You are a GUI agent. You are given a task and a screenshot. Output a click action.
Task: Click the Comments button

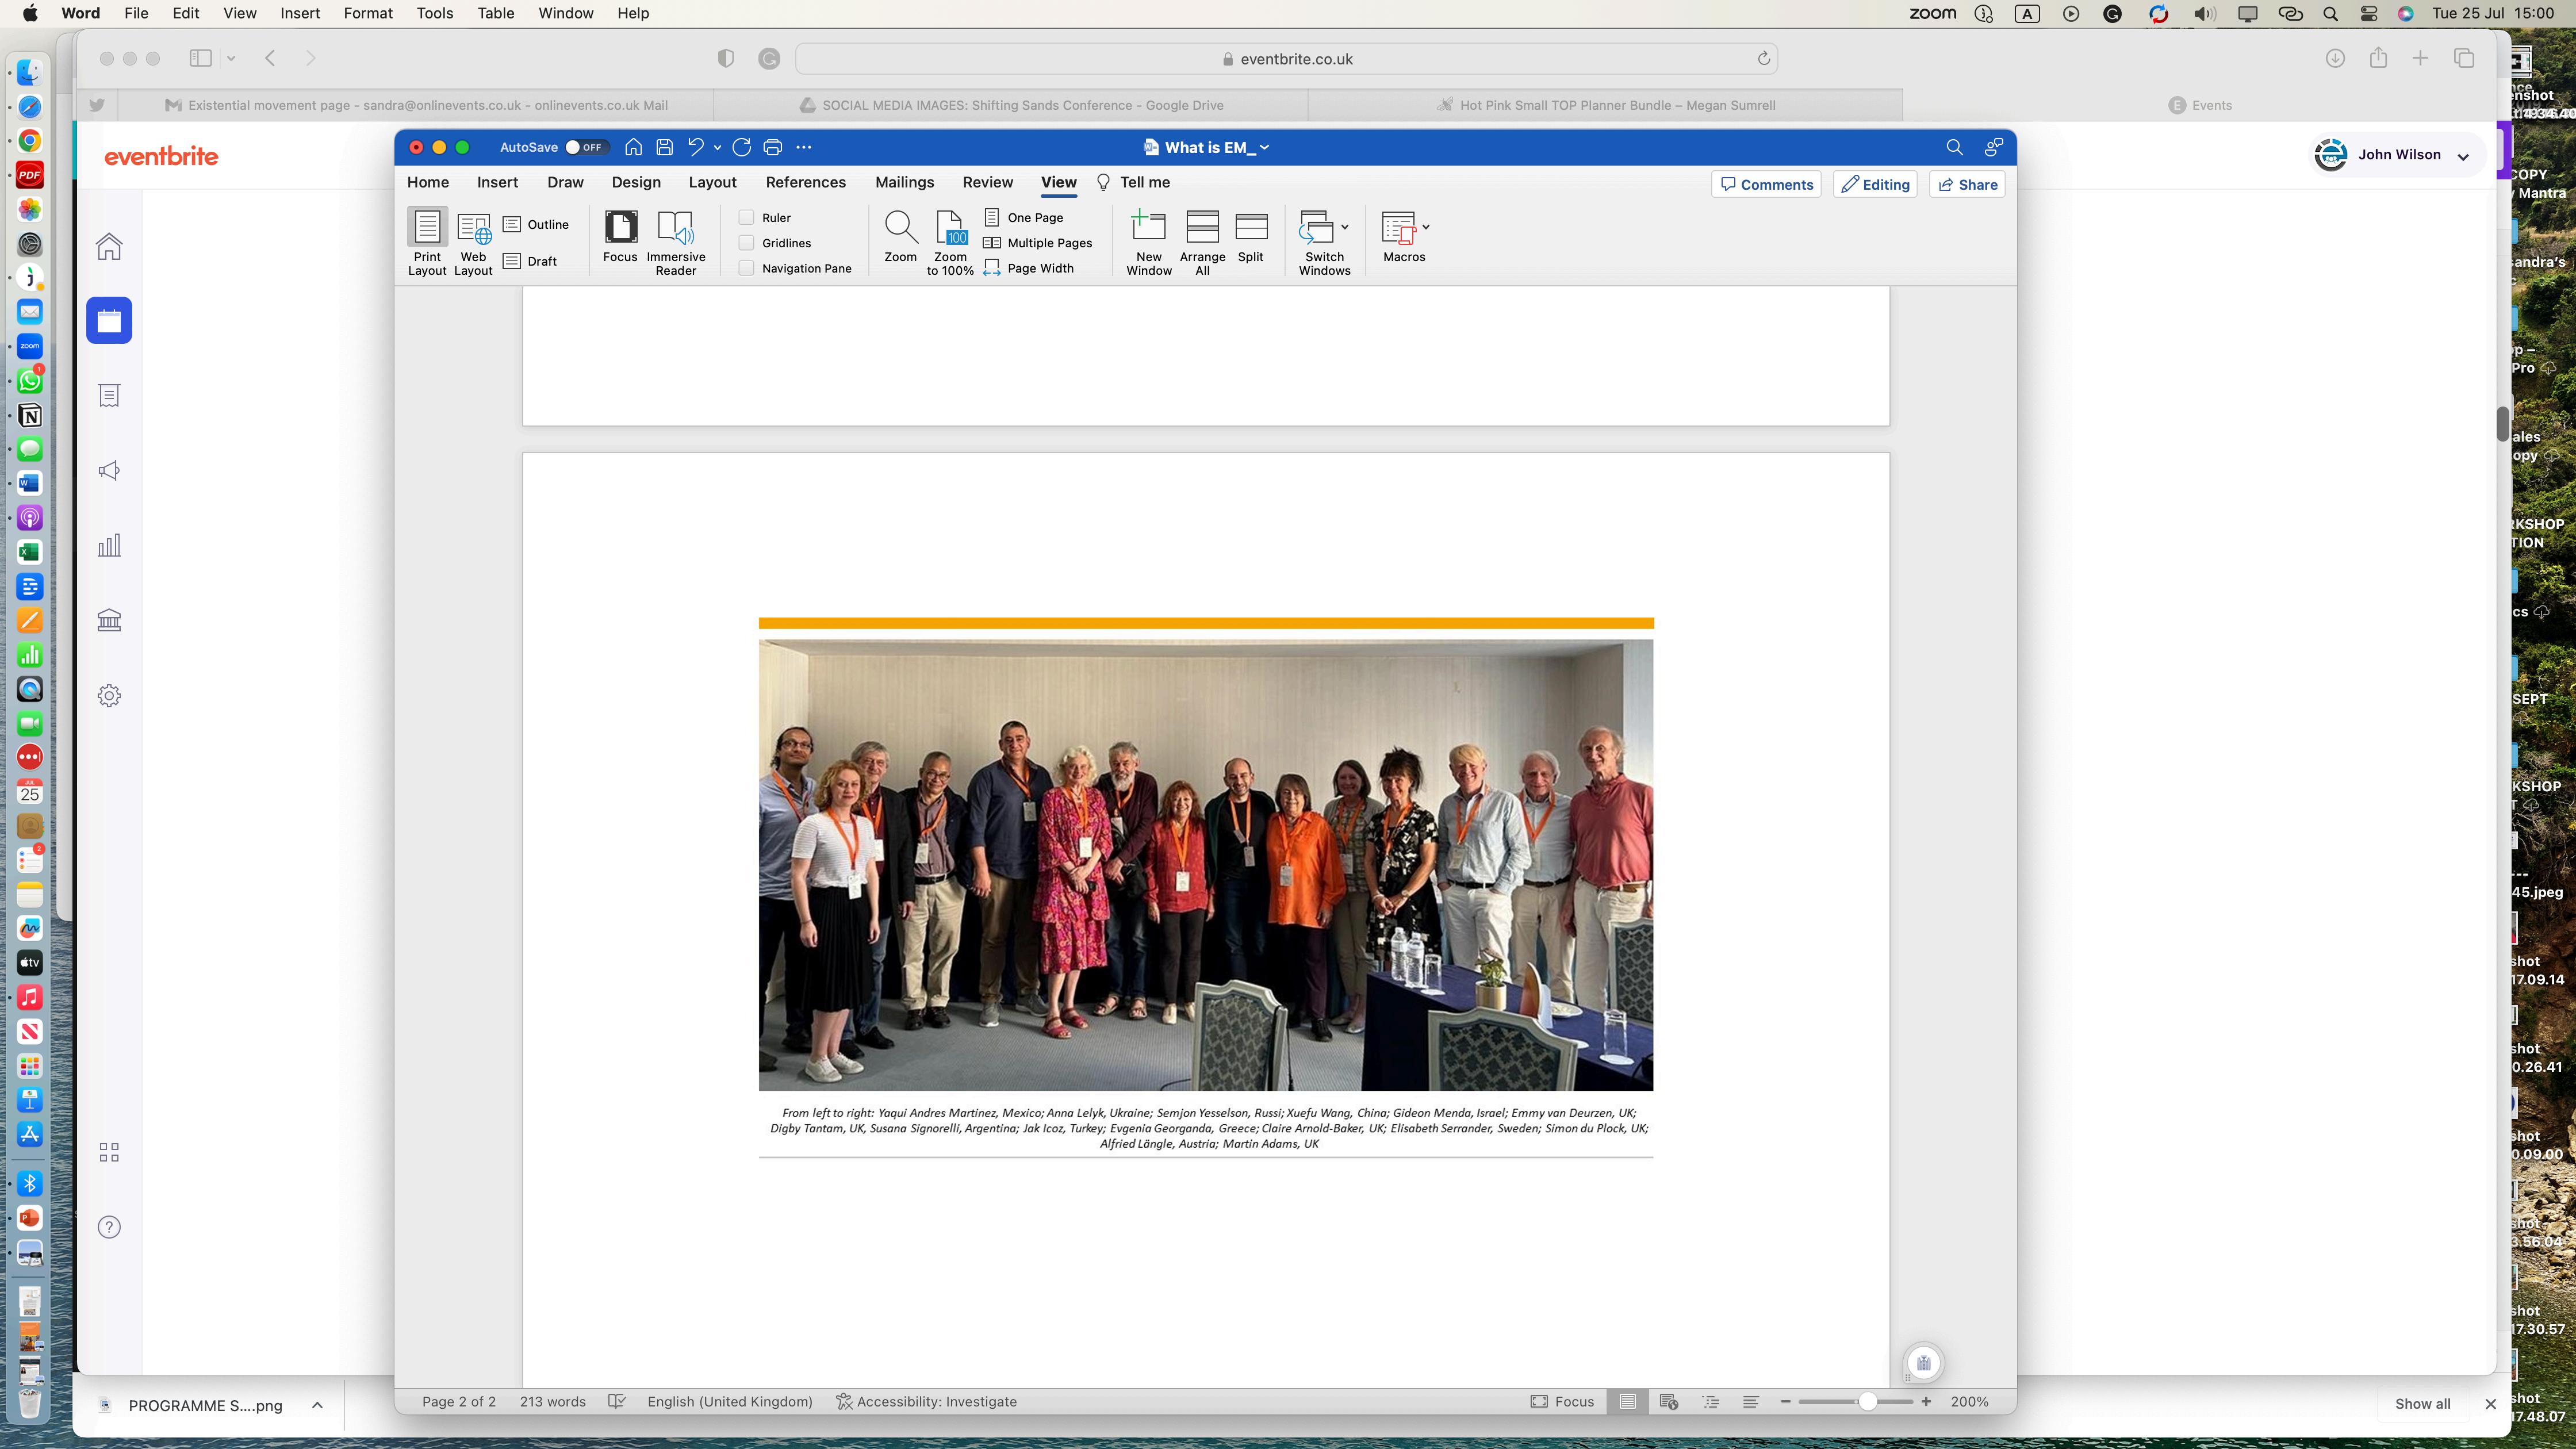pos(1766,184)
